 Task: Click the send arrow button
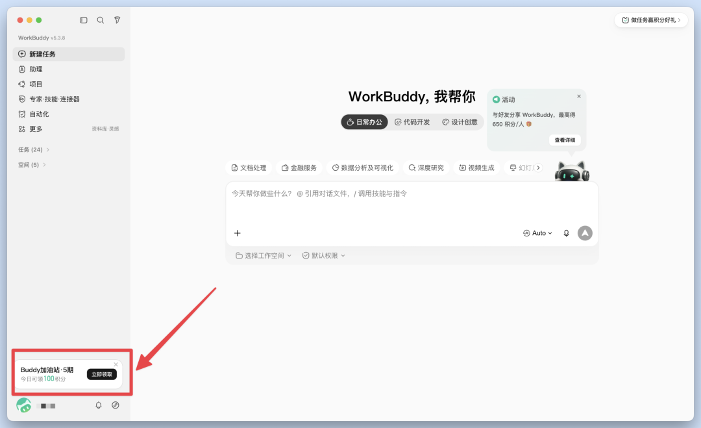[x=585, y=233]
